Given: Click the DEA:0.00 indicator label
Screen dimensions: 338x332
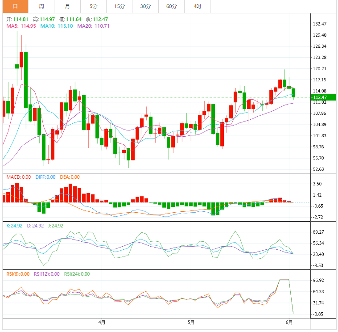Looking at the screenshot, I should tap(70, 177).
